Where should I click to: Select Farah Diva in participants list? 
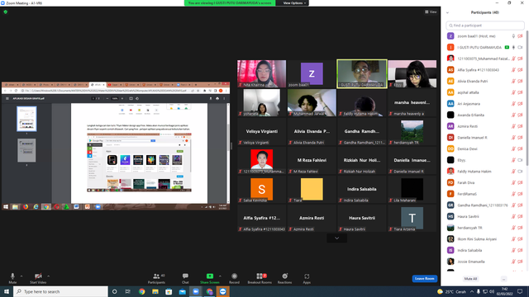point(485,182)
